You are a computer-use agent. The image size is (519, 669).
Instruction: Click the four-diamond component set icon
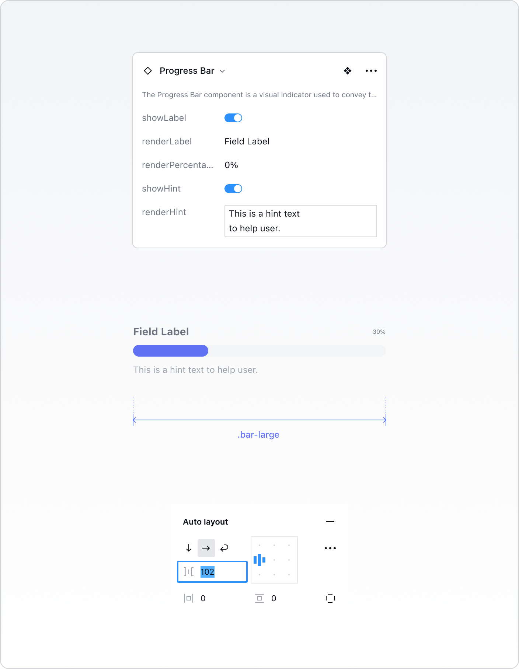coord(347,71)
